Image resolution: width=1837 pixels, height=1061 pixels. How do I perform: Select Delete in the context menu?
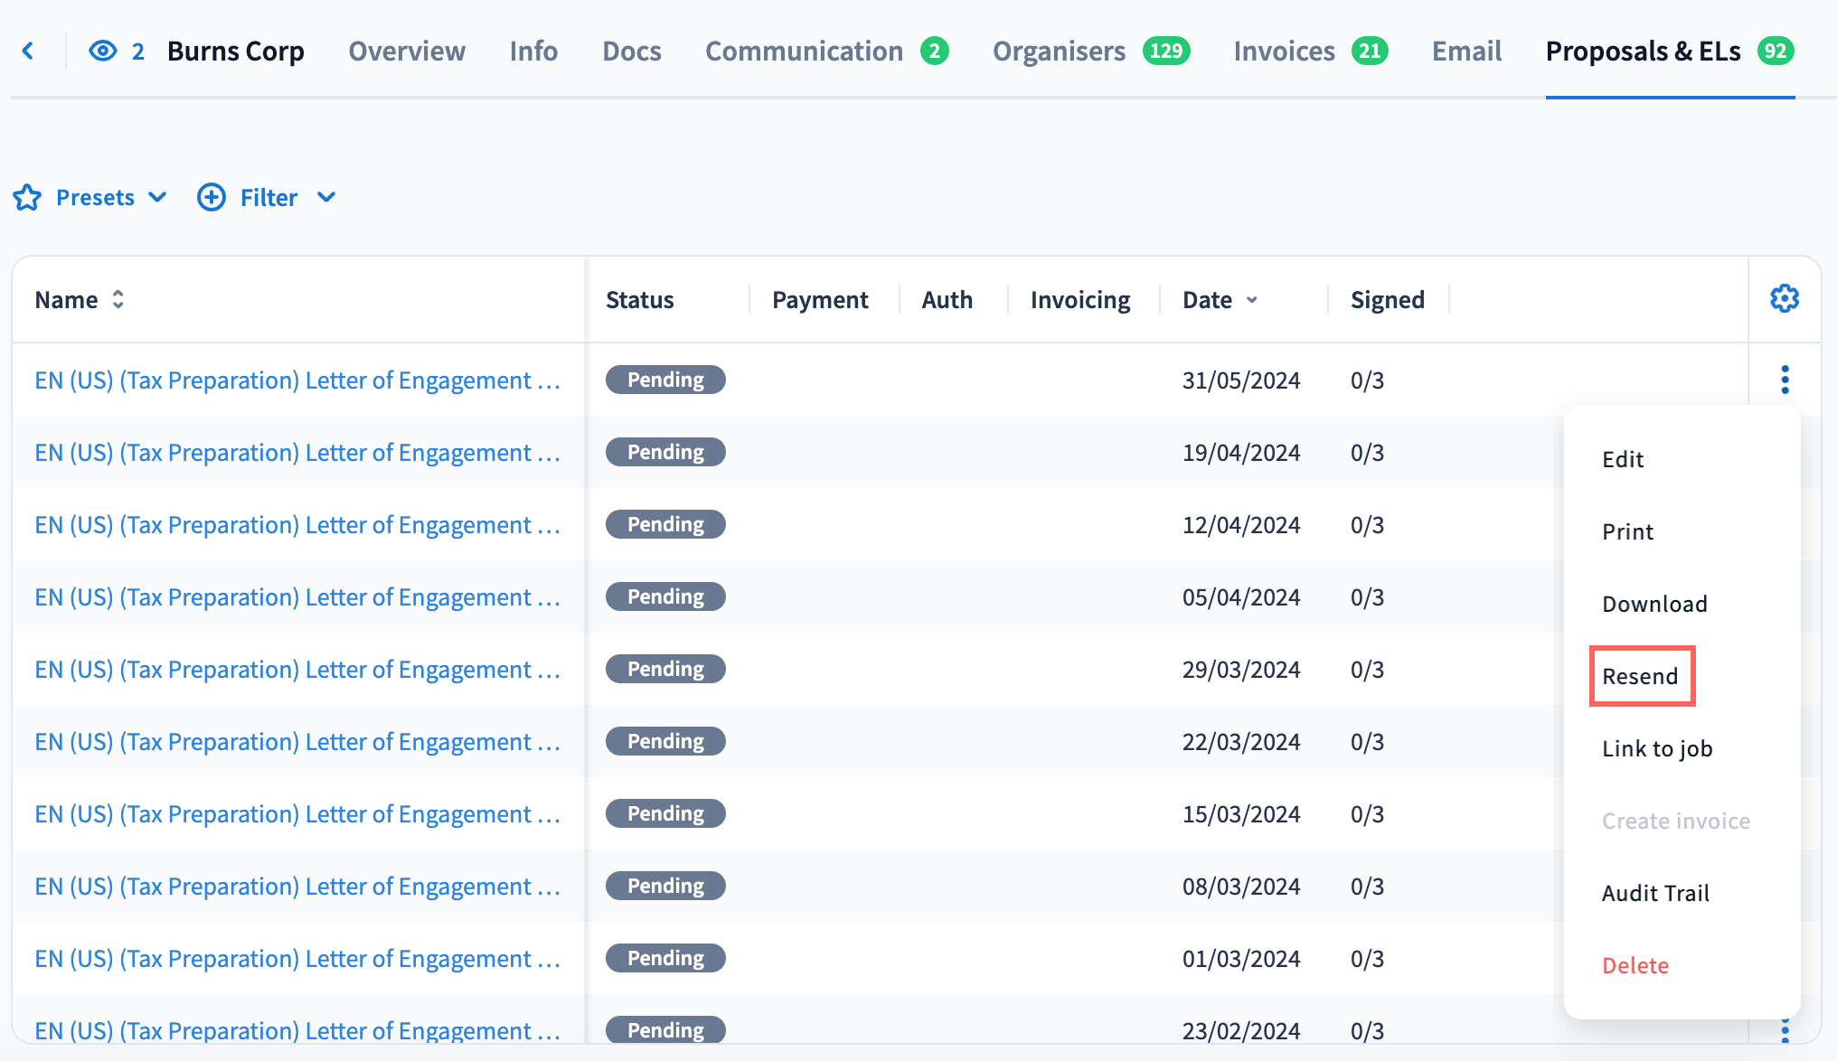click(1634, 965)
